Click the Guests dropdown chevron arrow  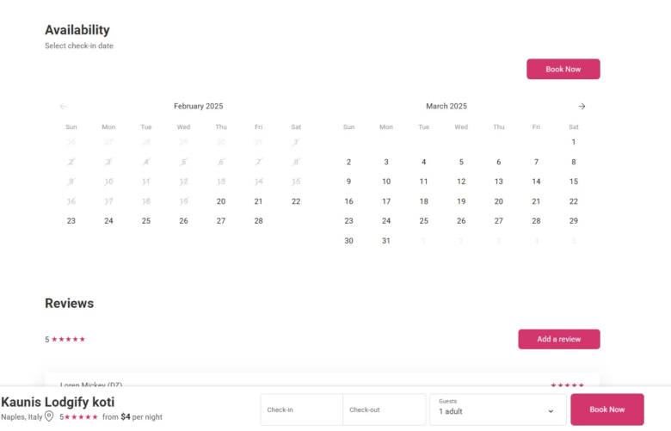(x=551, y=412)
